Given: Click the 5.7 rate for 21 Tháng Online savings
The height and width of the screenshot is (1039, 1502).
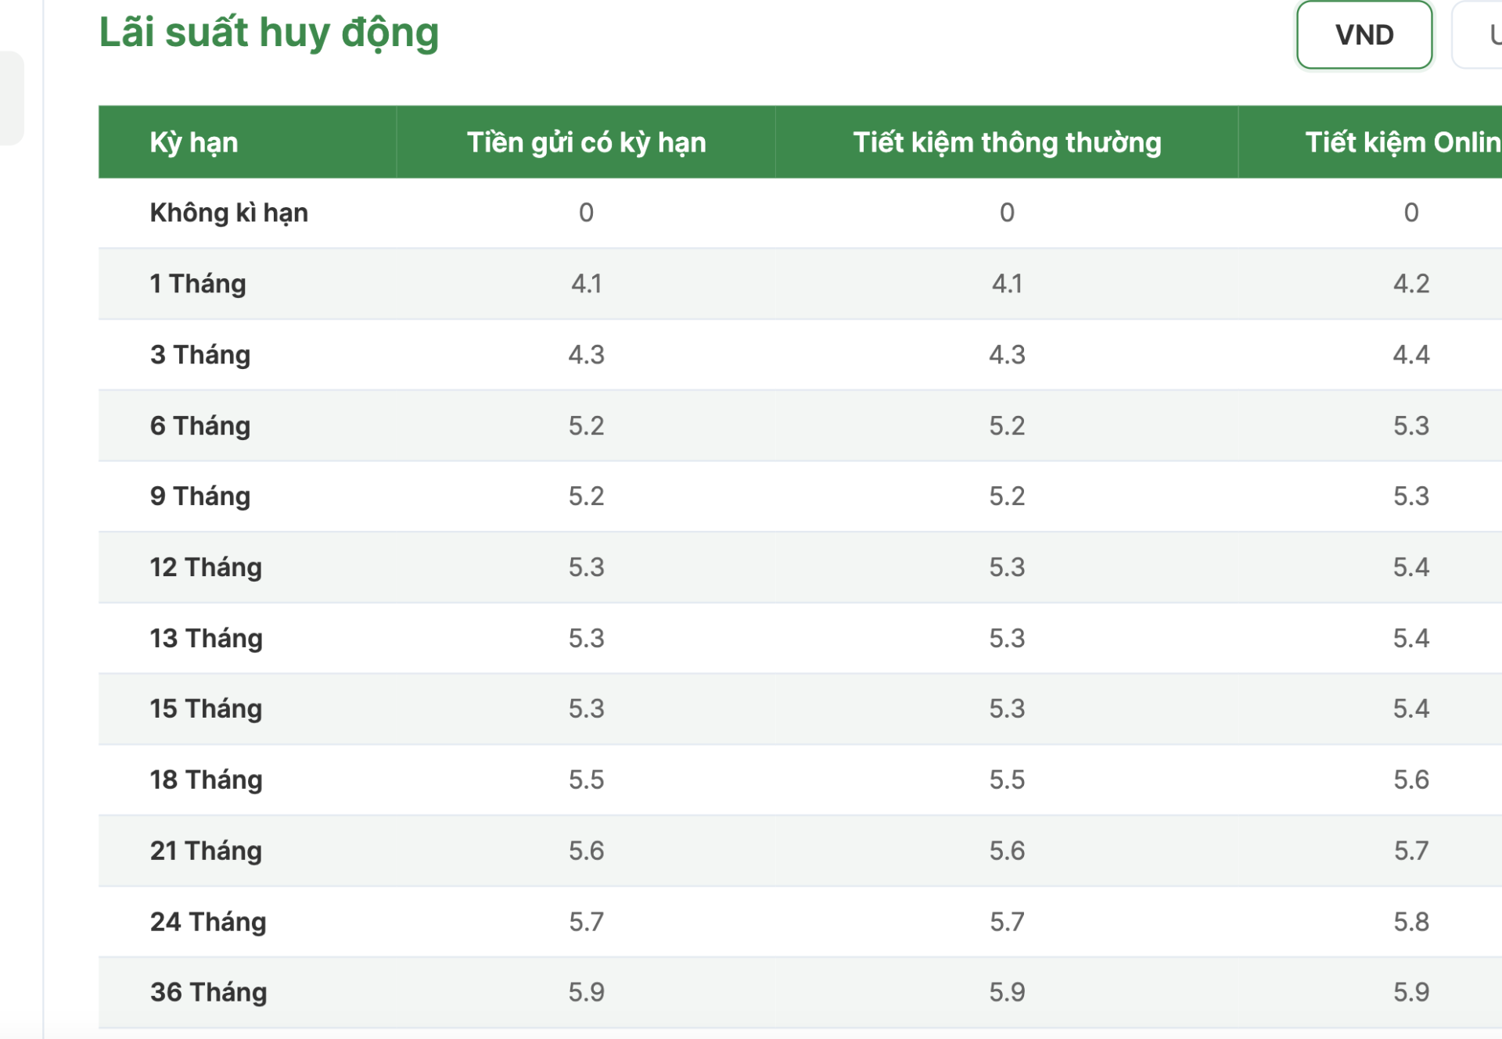Looking at the screenshot, I should [x=1411, y=851].
